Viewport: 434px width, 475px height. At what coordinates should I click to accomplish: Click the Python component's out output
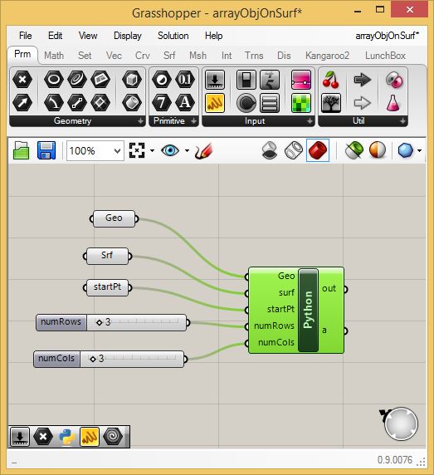pos(329,289)
